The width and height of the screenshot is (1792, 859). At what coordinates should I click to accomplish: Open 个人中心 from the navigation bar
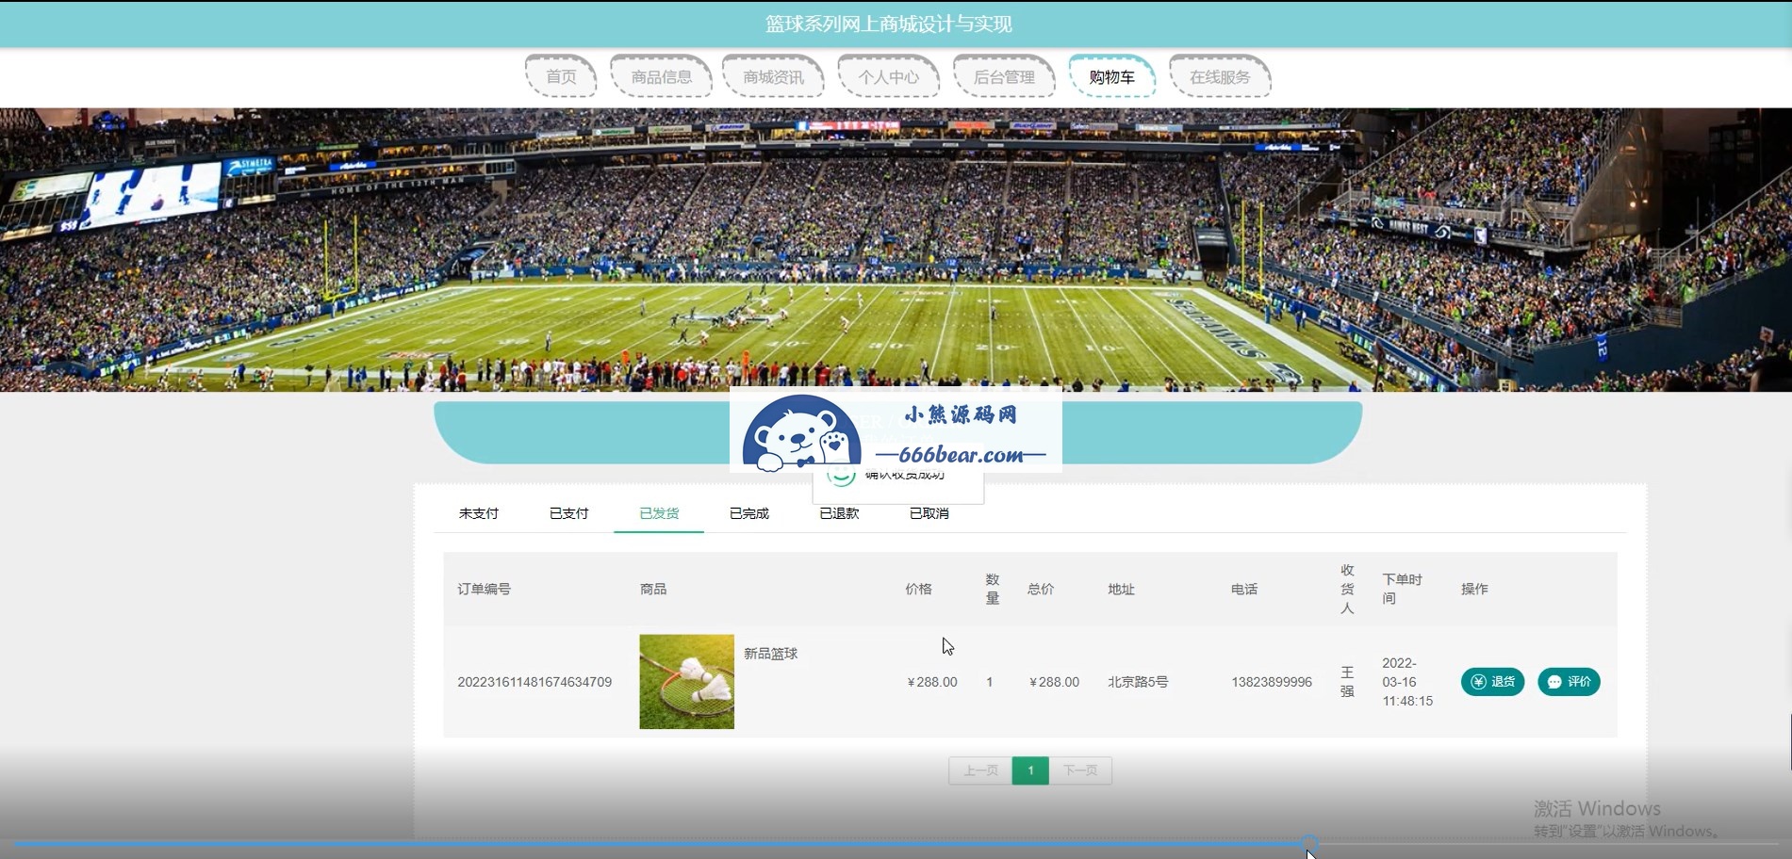click(888, 76)
